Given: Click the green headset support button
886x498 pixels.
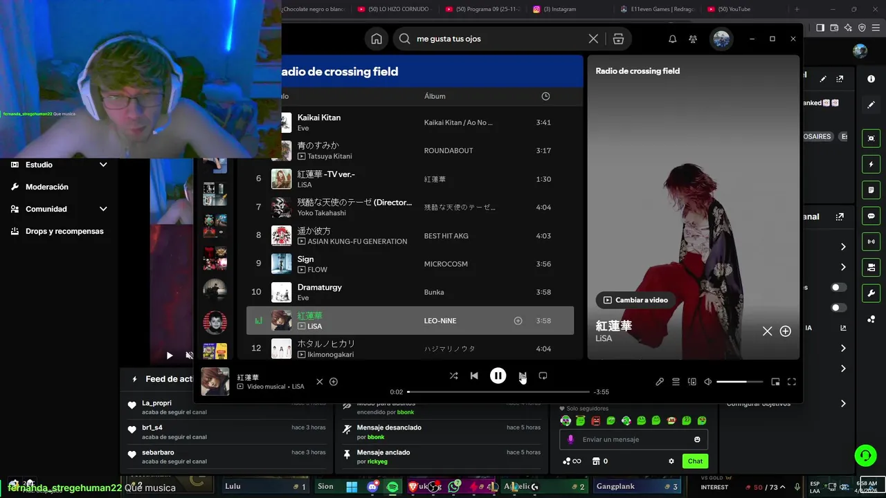Looking at the screenshot, I should coord(865,455).
